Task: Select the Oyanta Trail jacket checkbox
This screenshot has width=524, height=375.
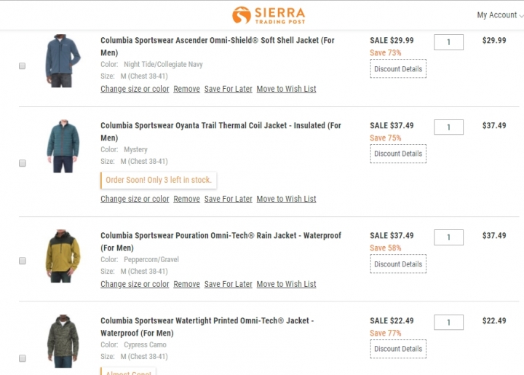Action: (x=23, y=163)
